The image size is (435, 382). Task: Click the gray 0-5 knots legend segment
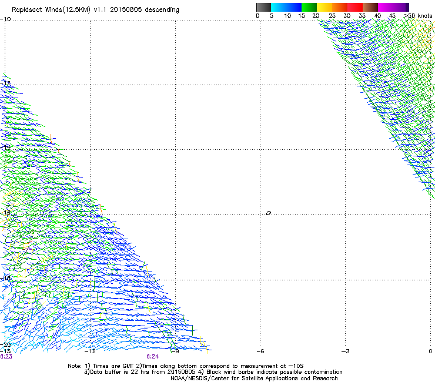click(x=263, y=7)
